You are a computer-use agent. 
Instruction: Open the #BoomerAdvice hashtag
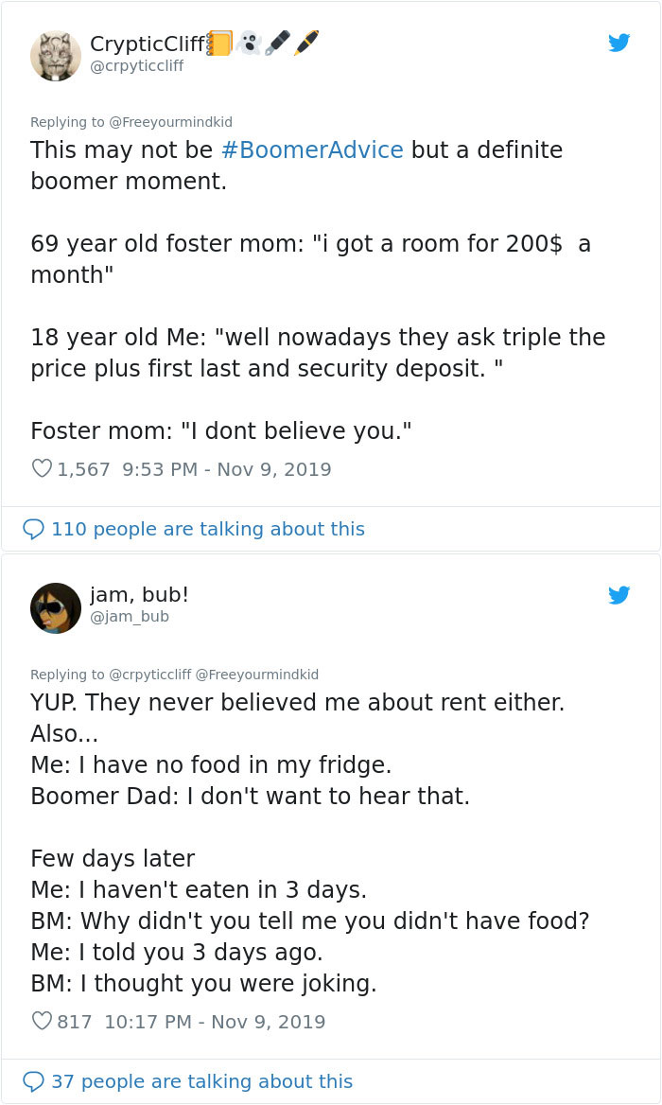coord(316,149)
